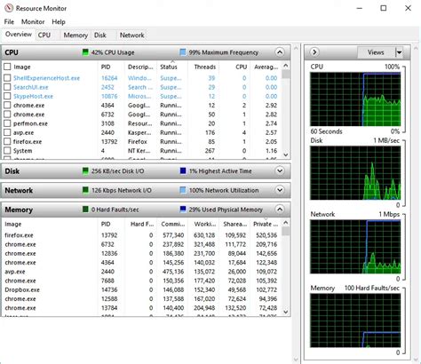Click the CPU list scrollbar down arrow

coord(286,154)
